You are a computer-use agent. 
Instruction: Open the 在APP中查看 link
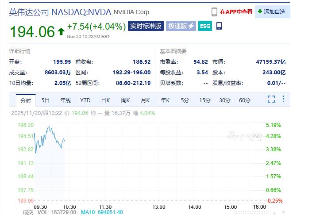point(236,12)
